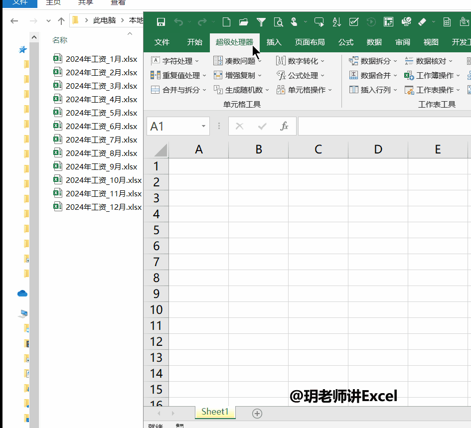Select file 2024年工资_6月.xlsx

tap(95, 127)
